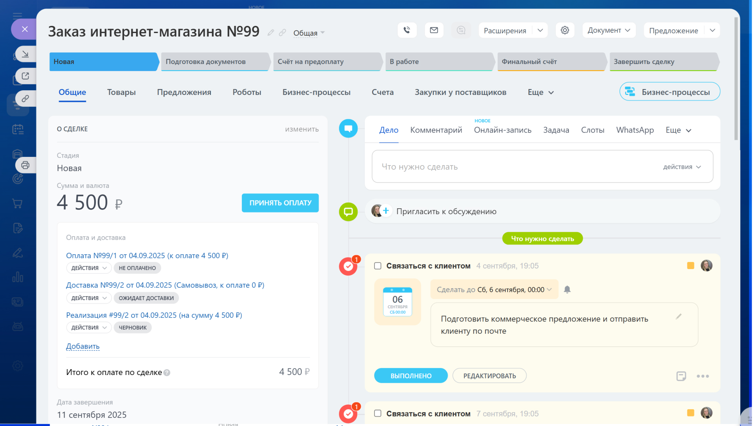Click the 'Добавить' link

83,346
